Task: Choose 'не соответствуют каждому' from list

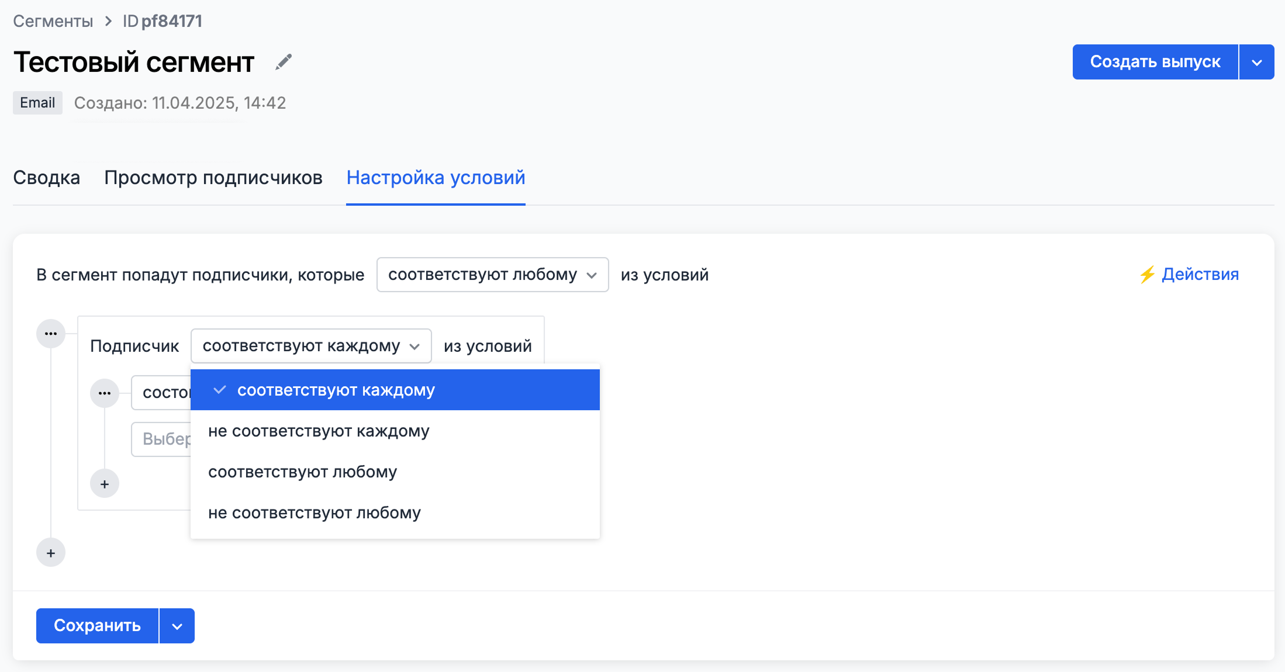Action: [x=319, y=431]
